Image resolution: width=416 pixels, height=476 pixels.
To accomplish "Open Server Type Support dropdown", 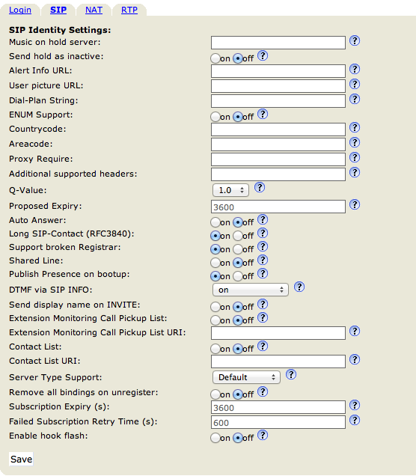I will point(246,377).
